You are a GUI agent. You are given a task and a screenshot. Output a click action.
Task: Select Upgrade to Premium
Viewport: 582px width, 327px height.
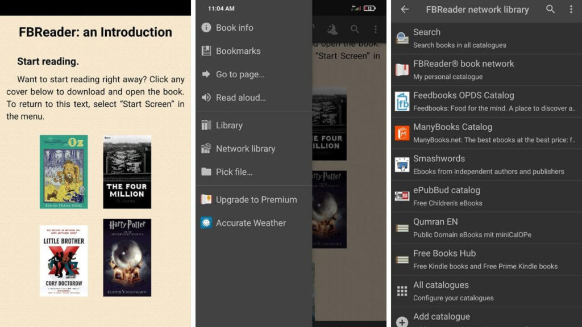256,199
